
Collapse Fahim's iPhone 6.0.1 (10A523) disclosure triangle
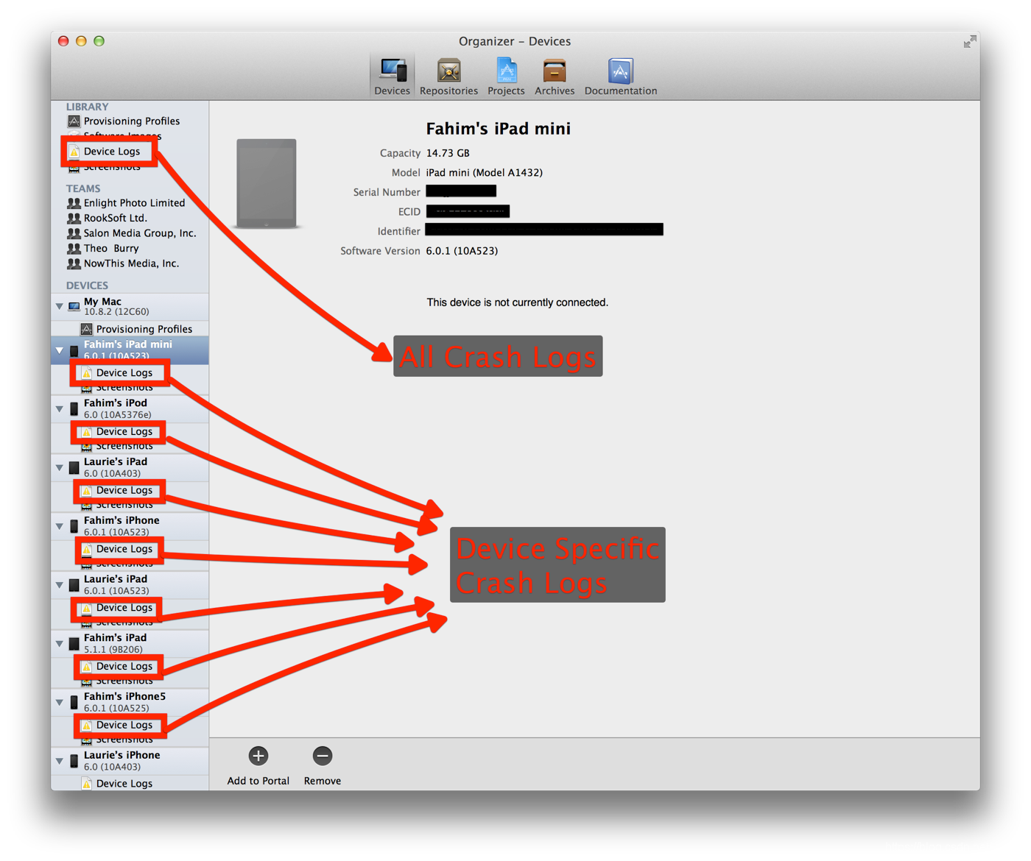59,526
